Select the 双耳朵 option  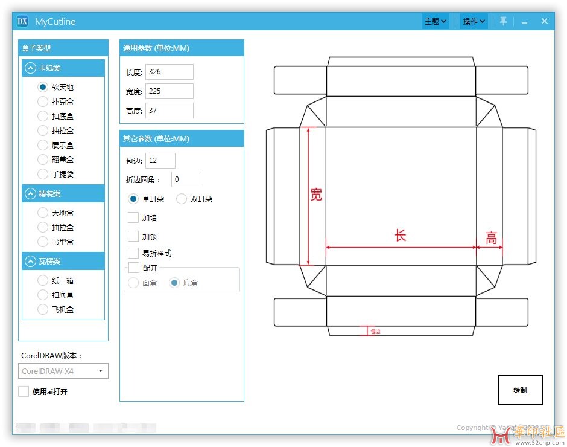182,199
